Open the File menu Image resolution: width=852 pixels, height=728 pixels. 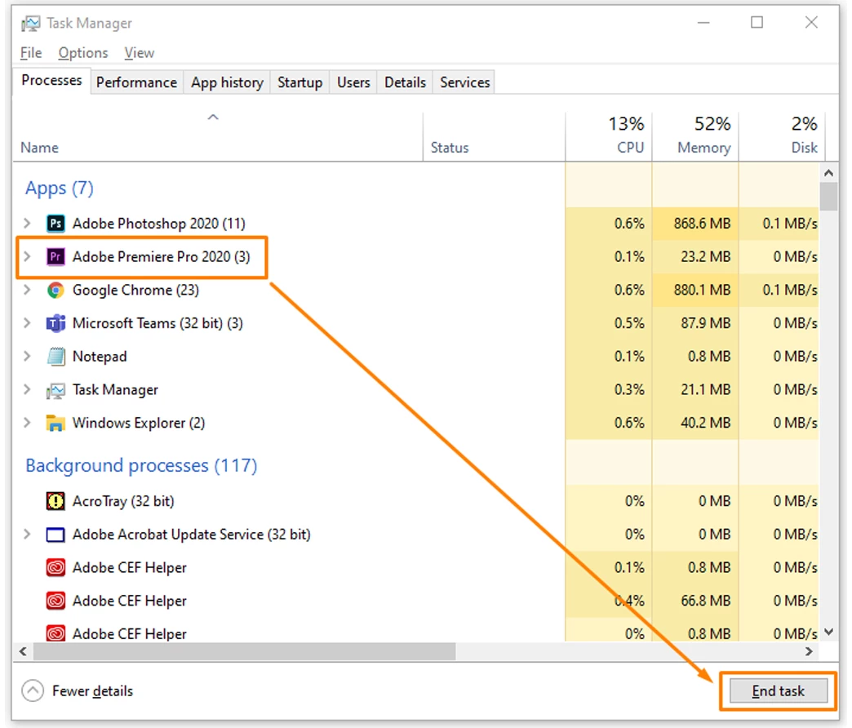coord(31,53)
